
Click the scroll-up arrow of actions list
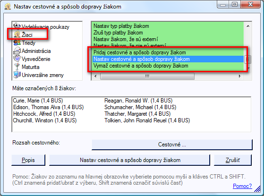(248, 26)
